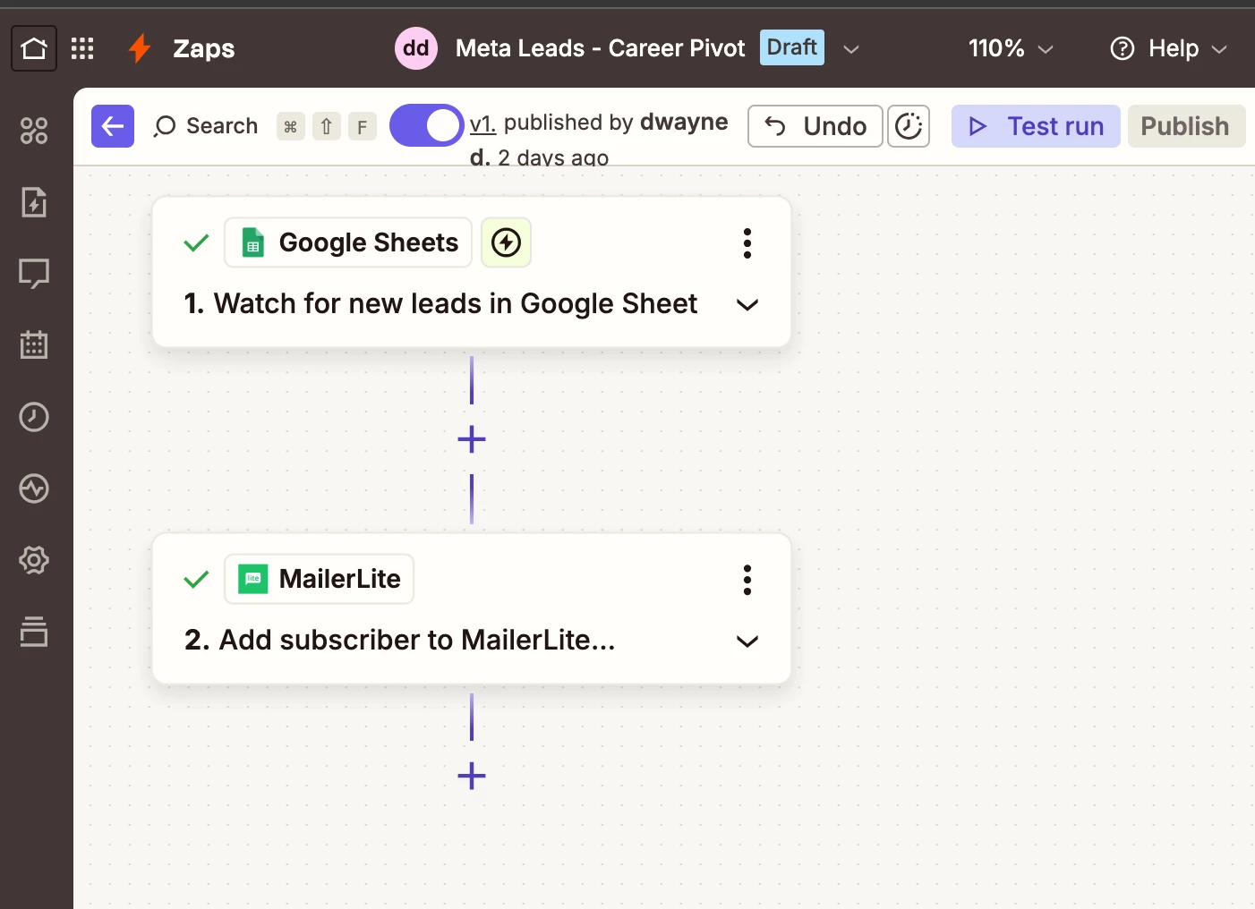
Task: Open the notes comment icon in sidebar
Action: [x=34, y=274]
